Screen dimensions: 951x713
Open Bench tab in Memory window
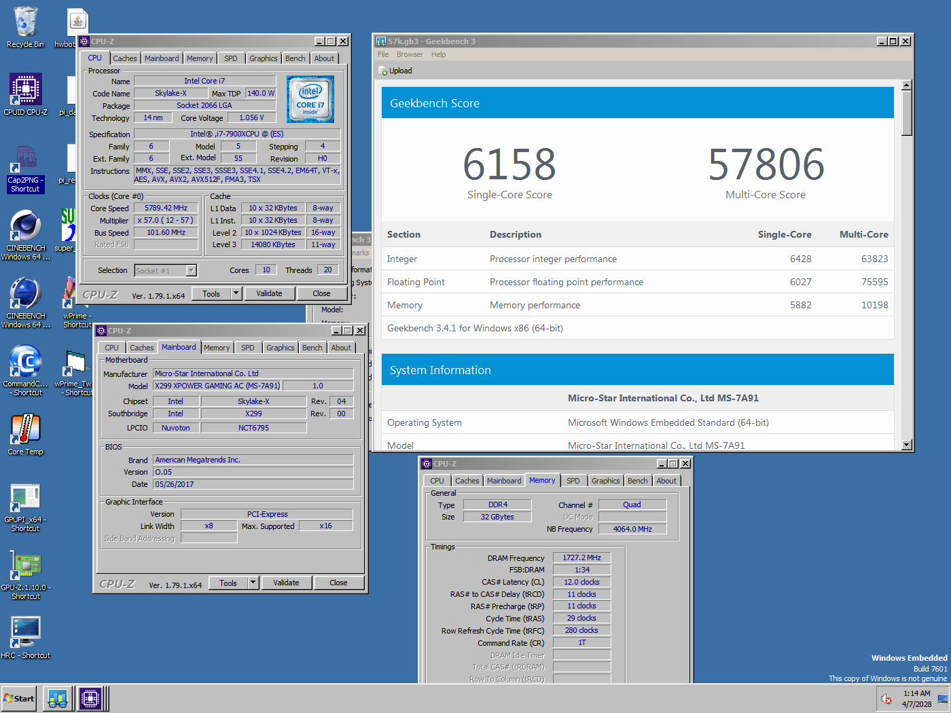point(637,481)
